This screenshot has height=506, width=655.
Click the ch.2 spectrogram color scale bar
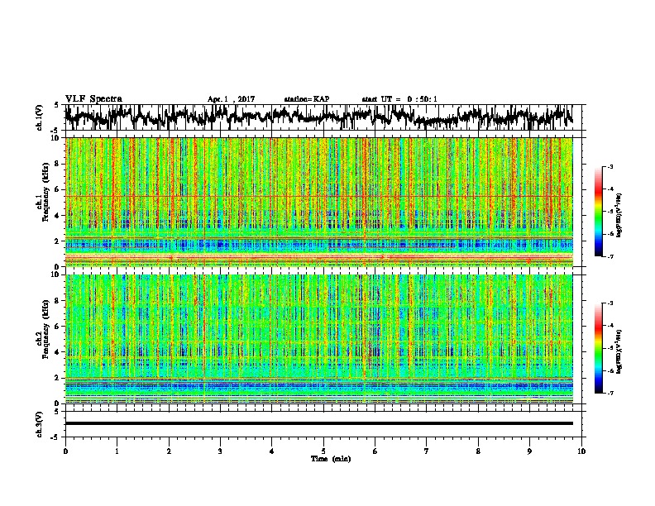pyautogui.click(x=598, y=348)
